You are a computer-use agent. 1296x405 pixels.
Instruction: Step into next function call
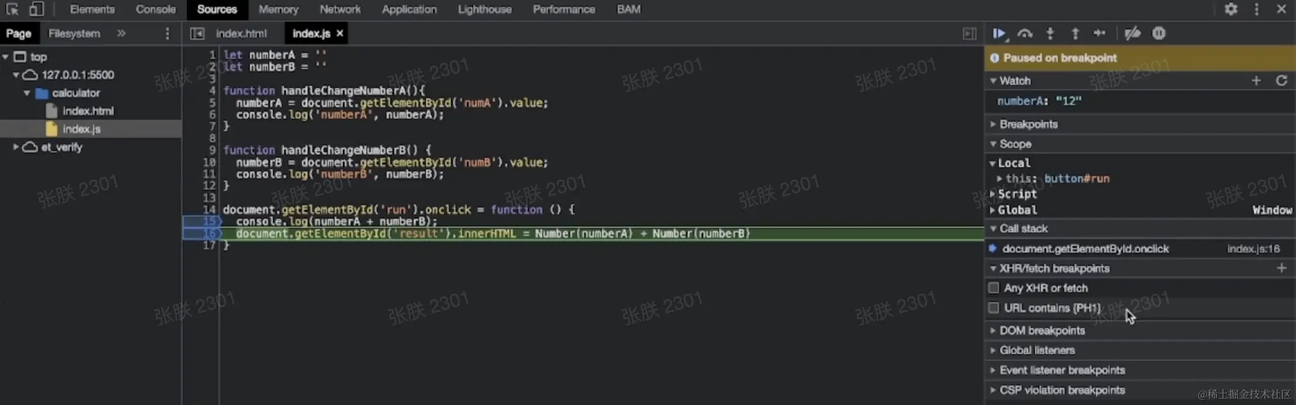1050,34
